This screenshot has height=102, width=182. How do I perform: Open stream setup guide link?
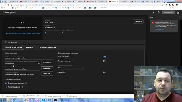[22, 33]
